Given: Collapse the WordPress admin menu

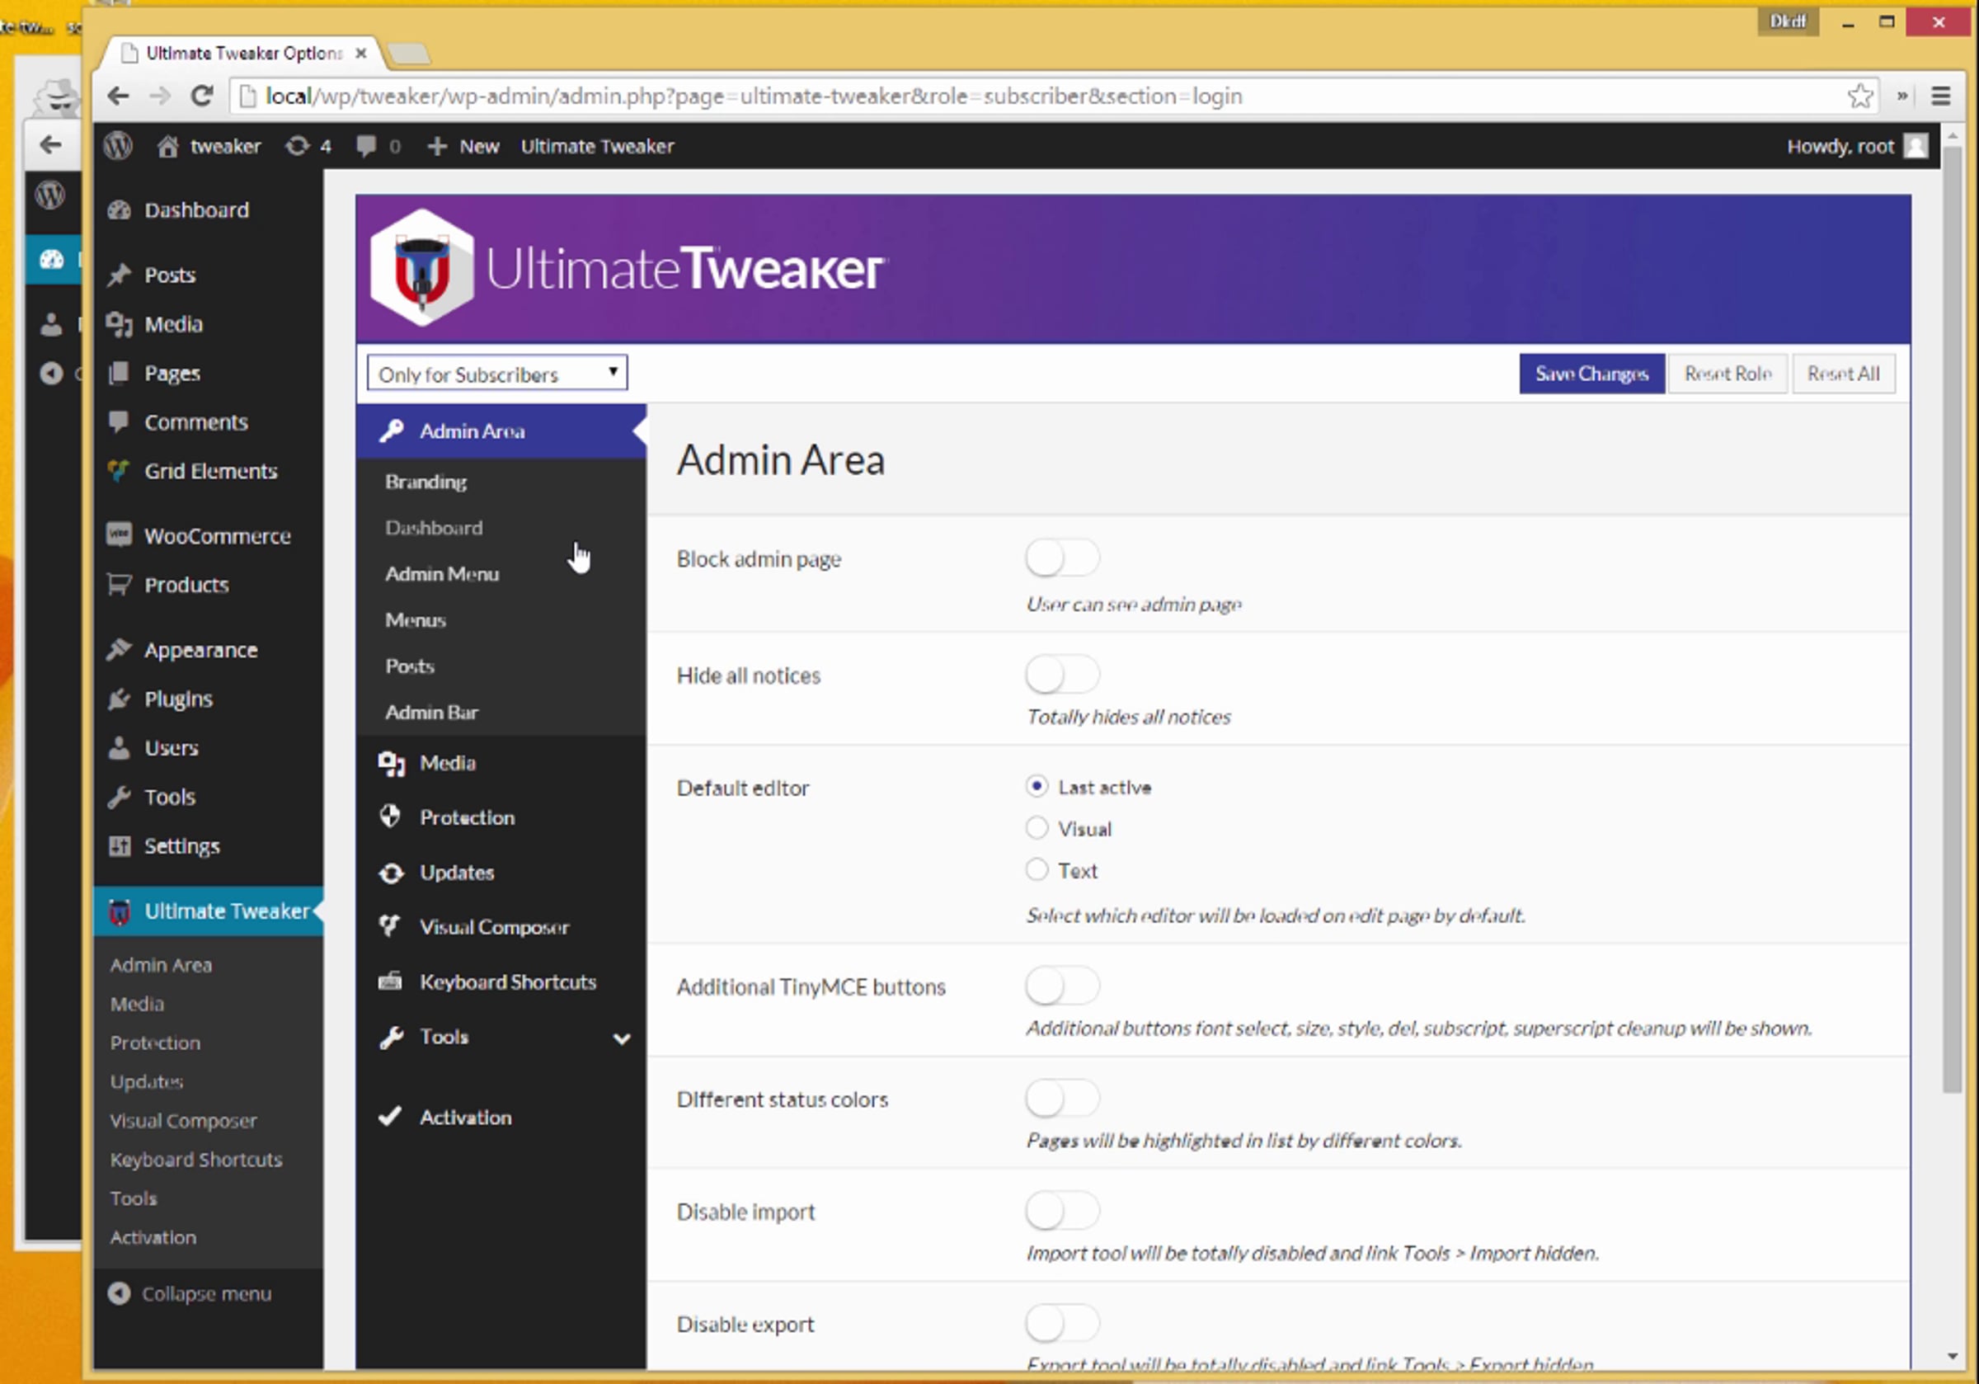Looking at the screenshot, I should (x=190, y=1293).
